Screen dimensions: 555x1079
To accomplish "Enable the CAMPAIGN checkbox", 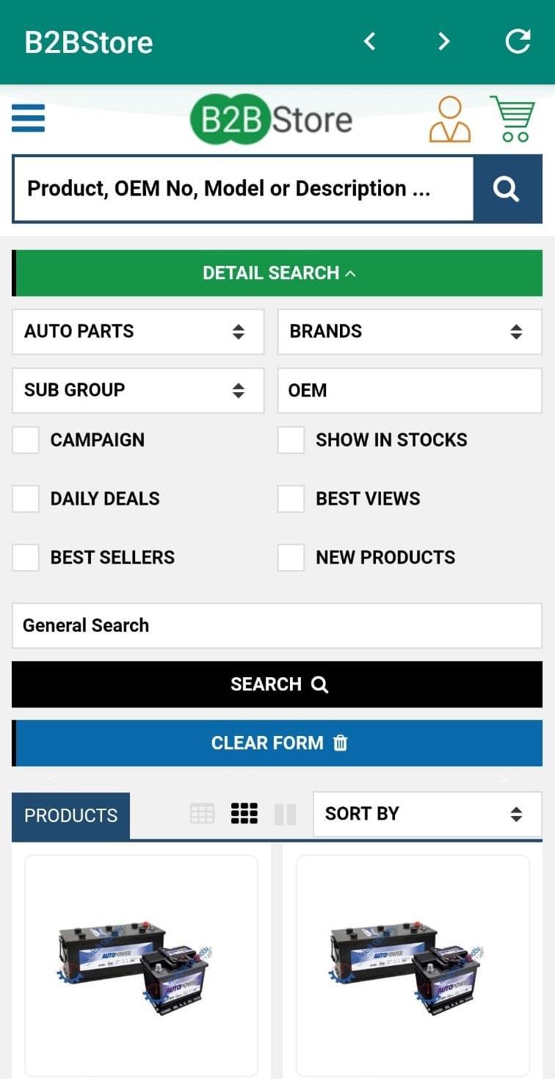I will [26, 440].
